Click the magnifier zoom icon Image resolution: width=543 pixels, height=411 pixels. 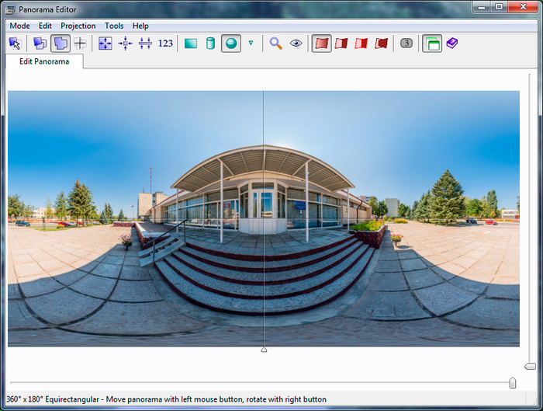pyautogui.click(x=275, y=44)
